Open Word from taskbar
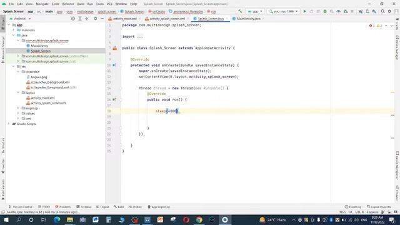Screen dimensions: 400x225 (96, 219)
